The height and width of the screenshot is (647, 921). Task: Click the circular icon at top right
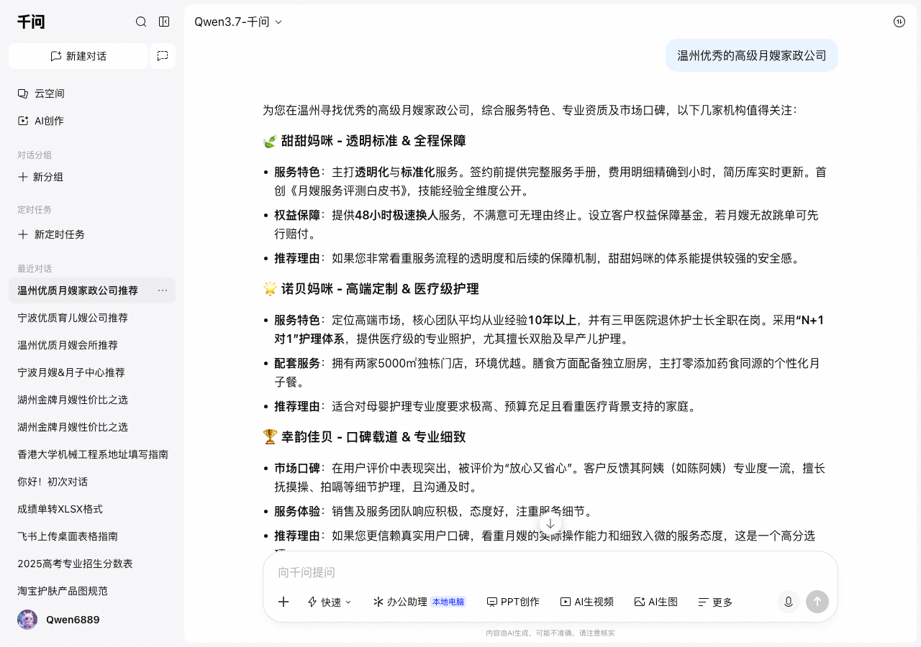click(899, 22)
